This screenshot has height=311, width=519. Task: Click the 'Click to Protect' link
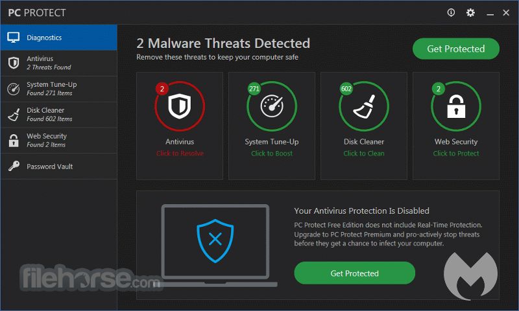click(x=456, y=154)
